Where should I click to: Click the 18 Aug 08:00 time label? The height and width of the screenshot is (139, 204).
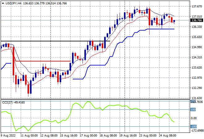[x=108, y=136]
